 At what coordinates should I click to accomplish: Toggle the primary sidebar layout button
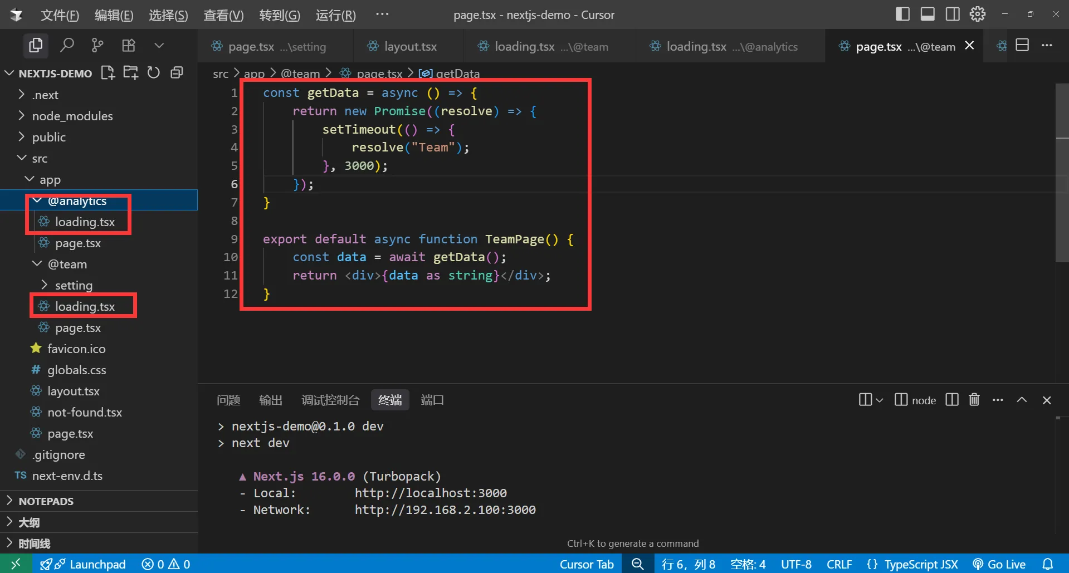pyautogui.click(x=902, y=14)
